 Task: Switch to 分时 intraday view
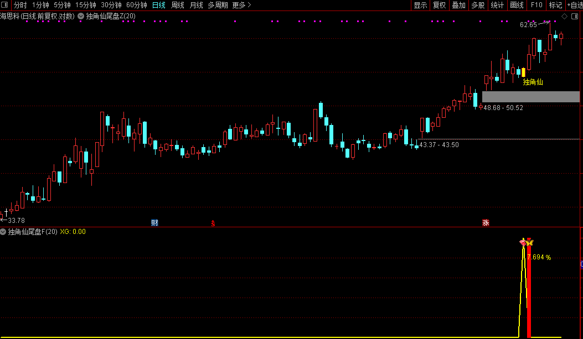(20, 5)
